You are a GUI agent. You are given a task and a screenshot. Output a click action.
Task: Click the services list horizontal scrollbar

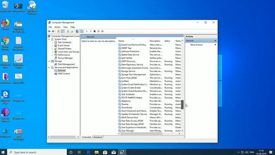tap(141, 134)
